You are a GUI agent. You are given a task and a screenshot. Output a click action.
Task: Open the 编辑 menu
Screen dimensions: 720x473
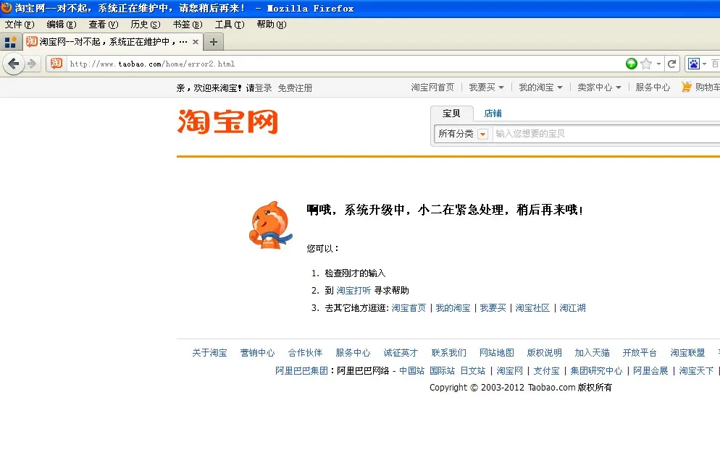coord(62,25)
